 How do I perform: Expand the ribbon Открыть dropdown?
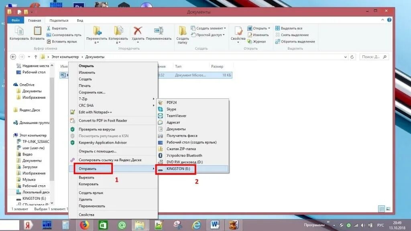269,28
